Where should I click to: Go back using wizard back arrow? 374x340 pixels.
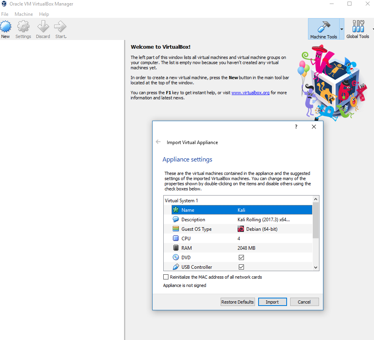[x=158, y=142]
